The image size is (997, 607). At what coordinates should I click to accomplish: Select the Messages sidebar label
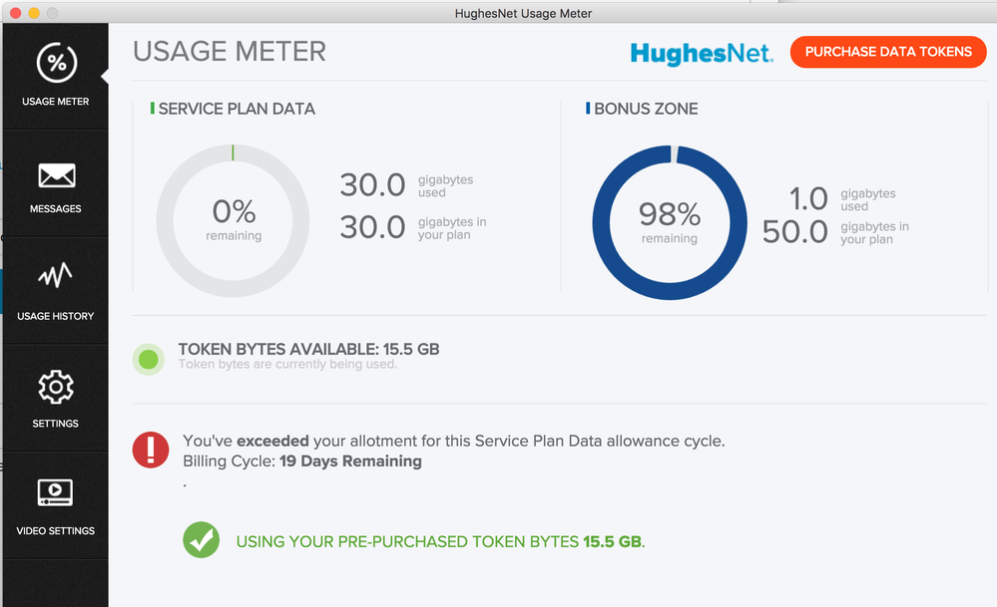coord(56,208)
